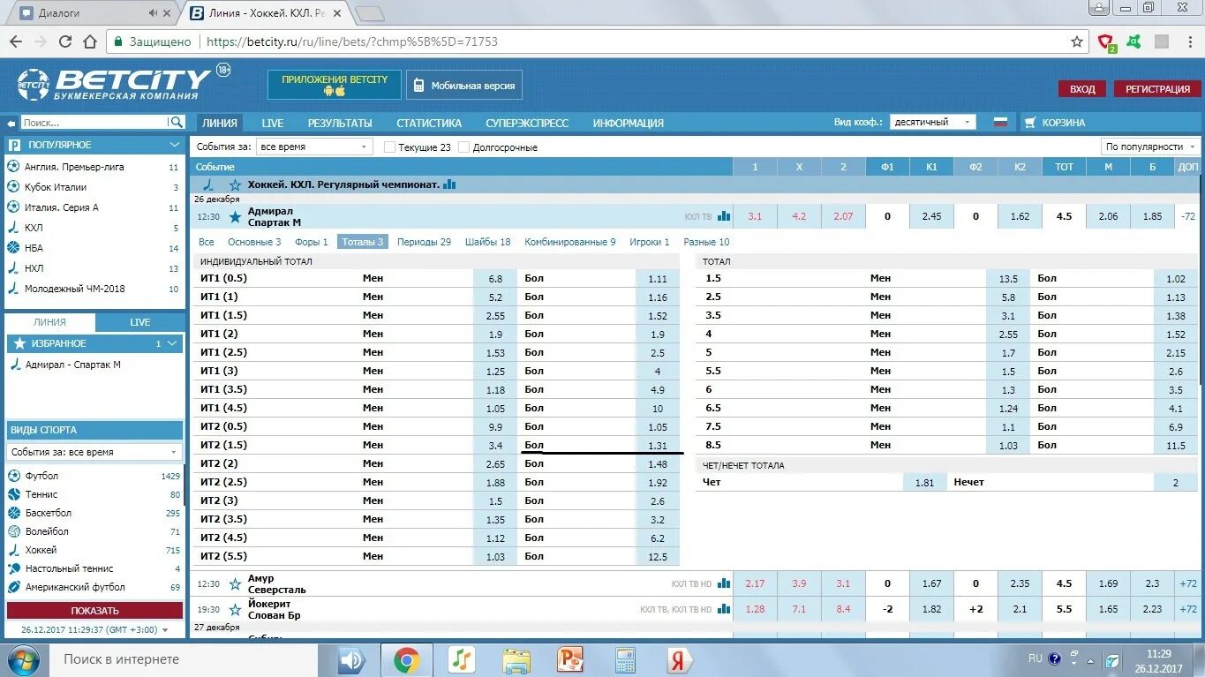1205x677 pixels.
Task: Open Chrome from the taskbar
Action: point(406,659)
